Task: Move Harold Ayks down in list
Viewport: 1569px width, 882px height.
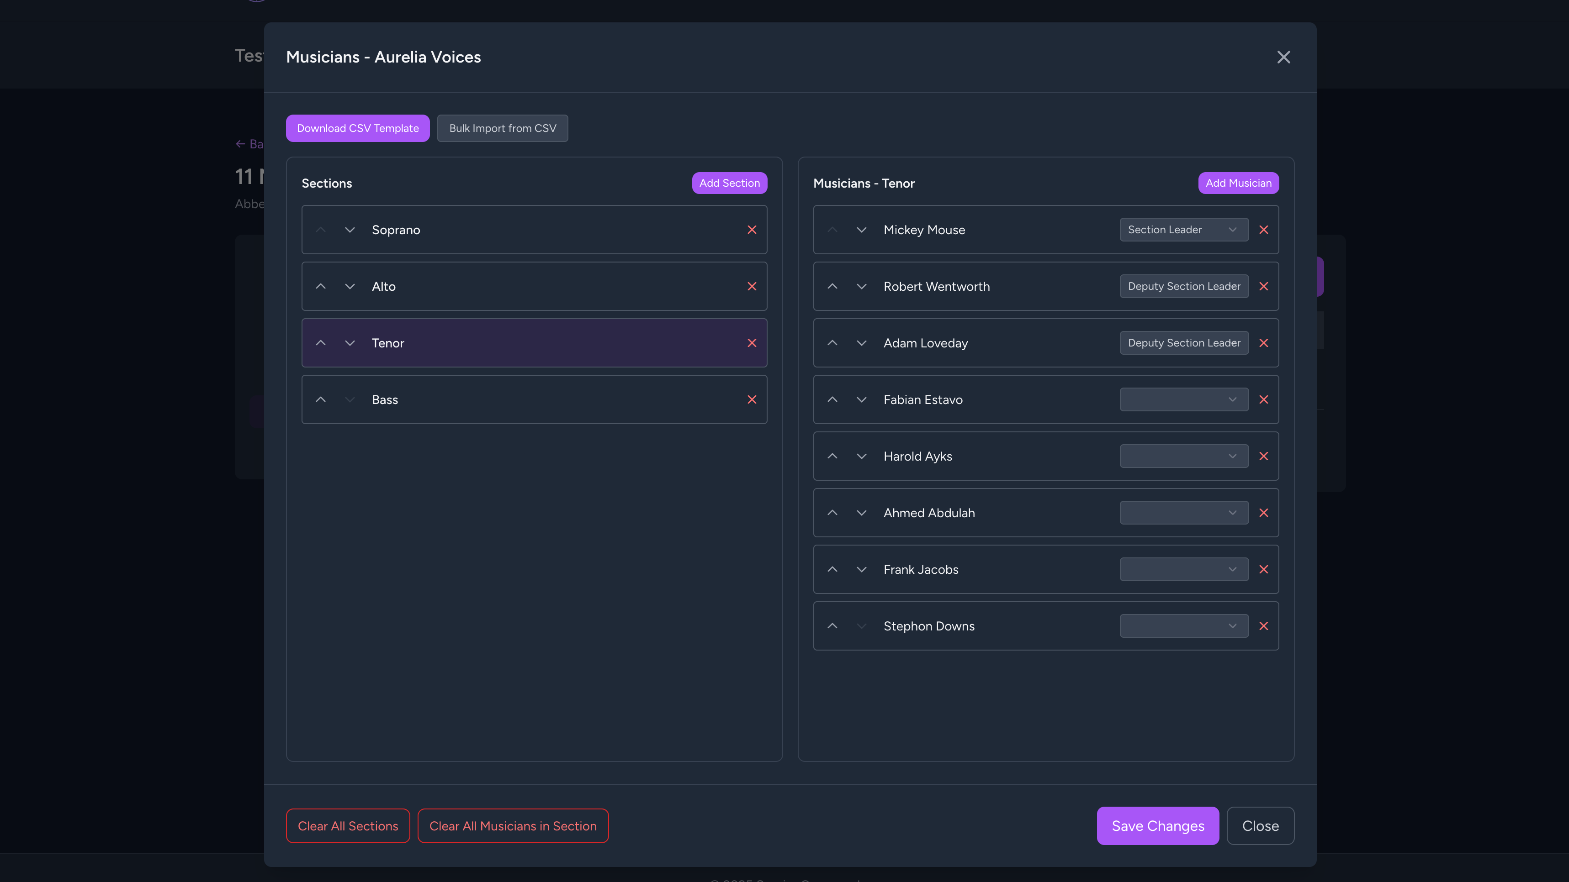Action: (x=861, y=456)
